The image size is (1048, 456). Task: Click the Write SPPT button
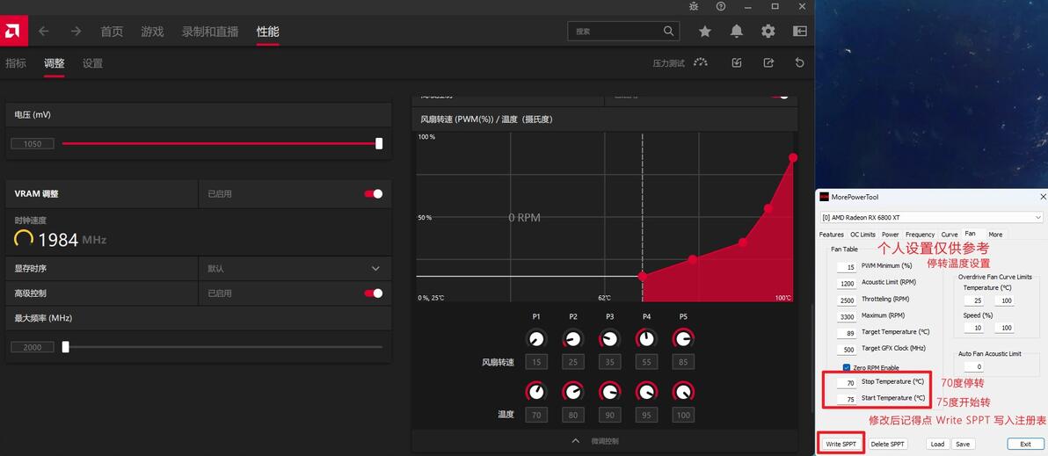(841, 444)
